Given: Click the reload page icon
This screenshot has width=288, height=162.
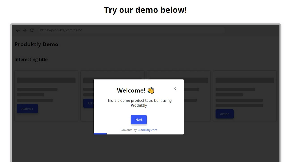Looking at the screenshot, I should pos(32,30).
